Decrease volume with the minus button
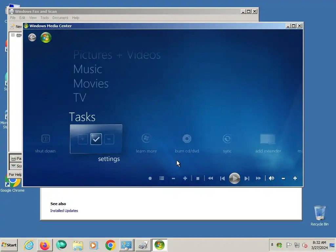 283,178
